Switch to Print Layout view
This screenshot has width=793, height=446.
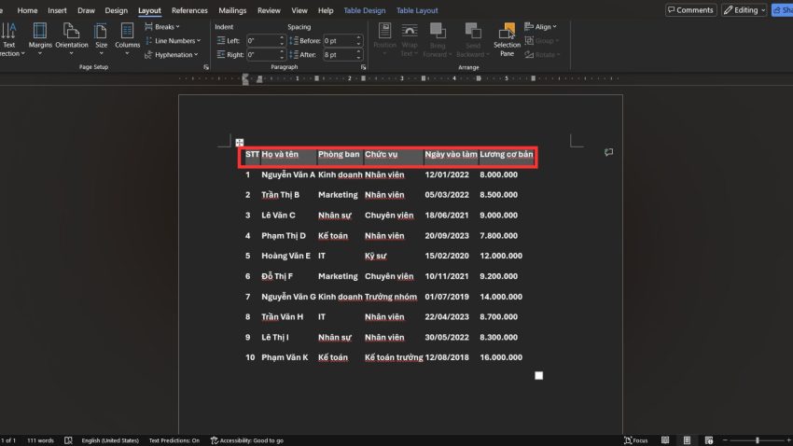[x=688, y=439]
